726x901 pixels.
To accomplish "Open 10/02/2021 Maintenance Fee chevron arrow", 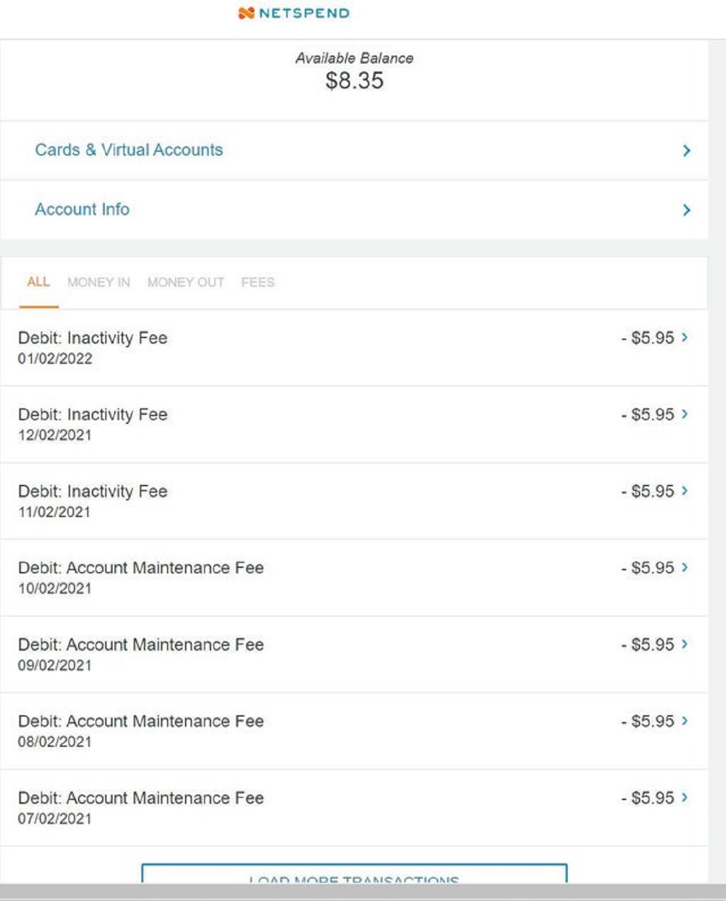I will coord(685,567).
